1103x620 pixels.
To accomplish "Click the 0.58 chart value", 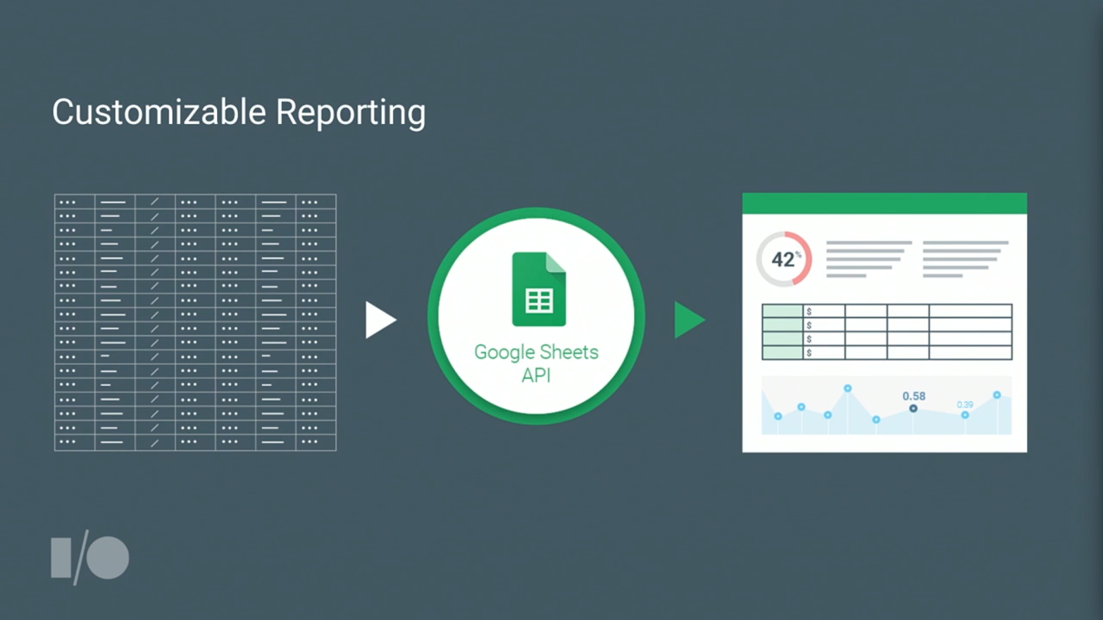I will (914, 396).
